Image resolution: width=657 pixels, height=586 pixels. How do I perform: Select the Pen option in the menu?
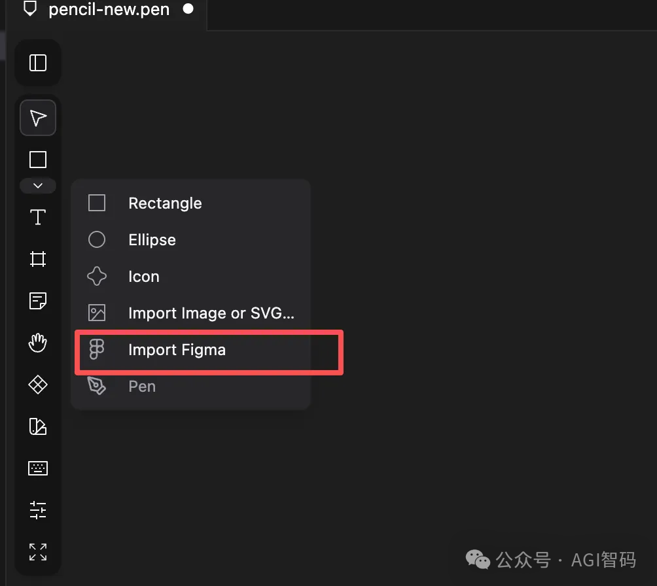click(141, 386)
